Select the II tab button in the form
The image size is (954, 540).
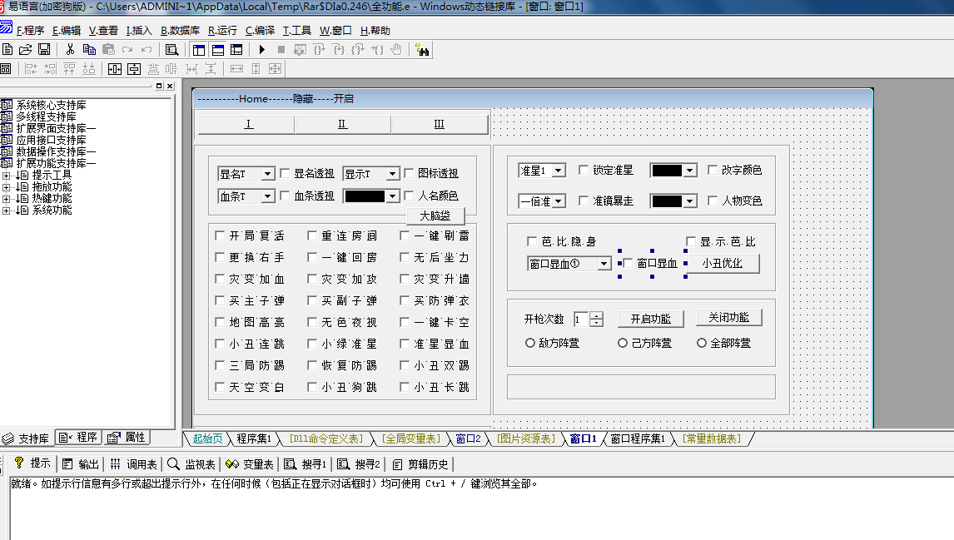342,124
